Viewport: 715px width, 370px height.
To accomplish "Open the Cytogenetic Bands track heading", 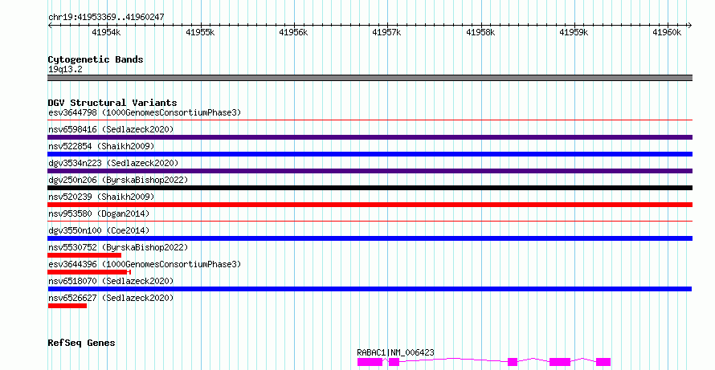I will (96, 59).
